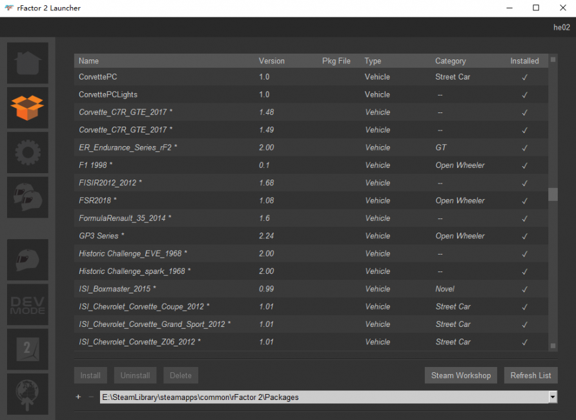
Task: Select Corvette_C7R_GTE_2017 version 1.49 row
Action: coord(311,130)
